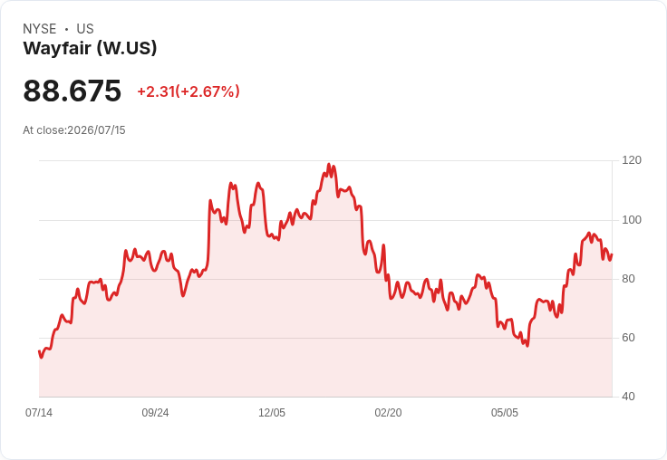Select the 09/24 date axis label
The image size is (667, 460).
point(155,413)
